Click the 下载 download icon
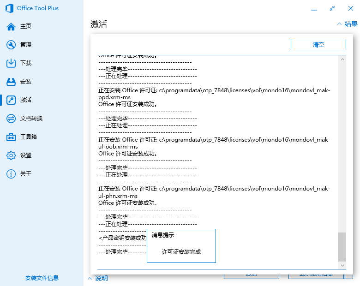360x286 pixels. coord(11,63)
